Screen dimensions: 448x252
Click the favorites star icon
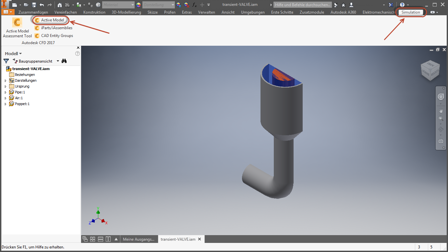(344, 5)
